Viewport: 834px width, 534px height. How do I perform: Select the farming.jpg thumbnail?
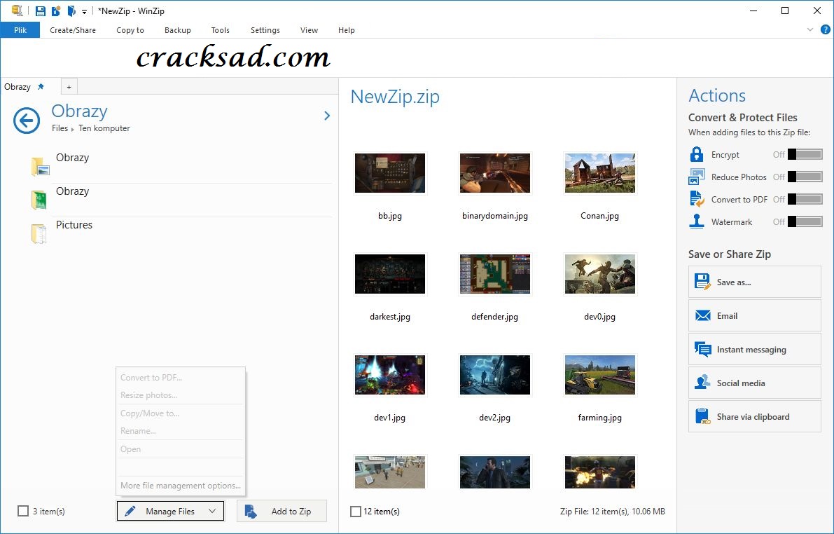coord(600,375)
